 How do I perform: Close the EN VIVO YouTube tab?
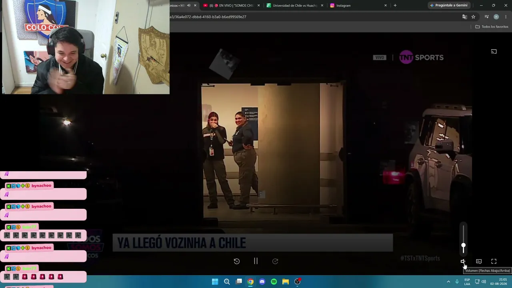click(259, 6)
